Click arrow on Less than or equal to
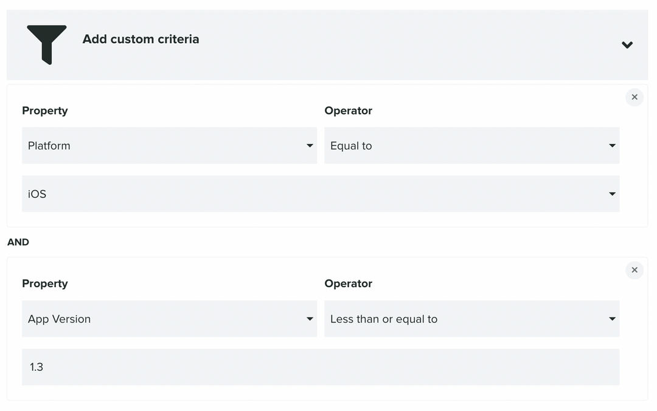The height and width of the screenshot is (411, 657). pyautogui.click(x=612, y=319)
